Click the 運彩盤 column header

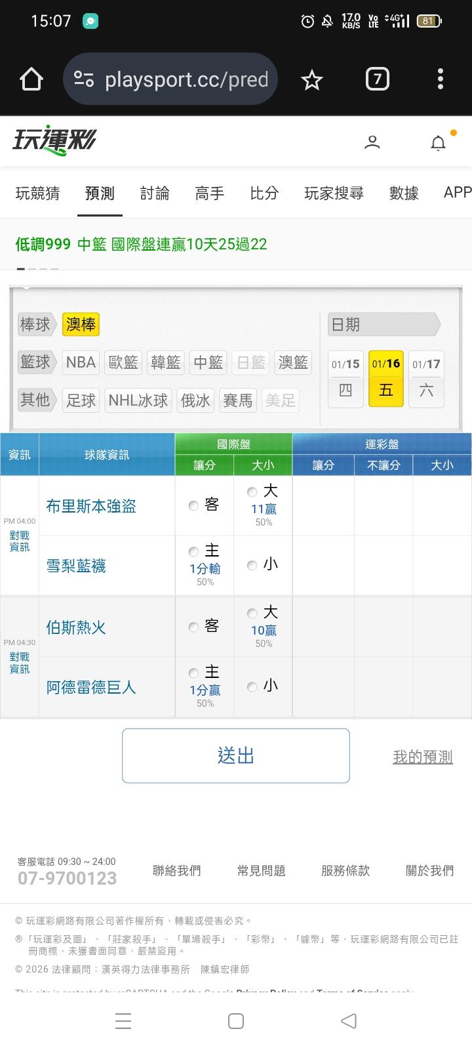pyautogui.click(x=382, y=444)
